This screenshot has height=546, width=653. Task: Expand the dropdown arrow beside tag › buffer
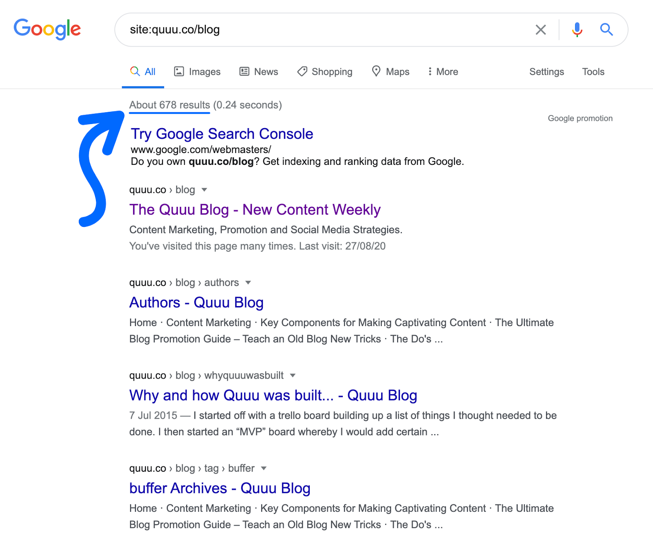pyautogui.click(x=264, y=468)
